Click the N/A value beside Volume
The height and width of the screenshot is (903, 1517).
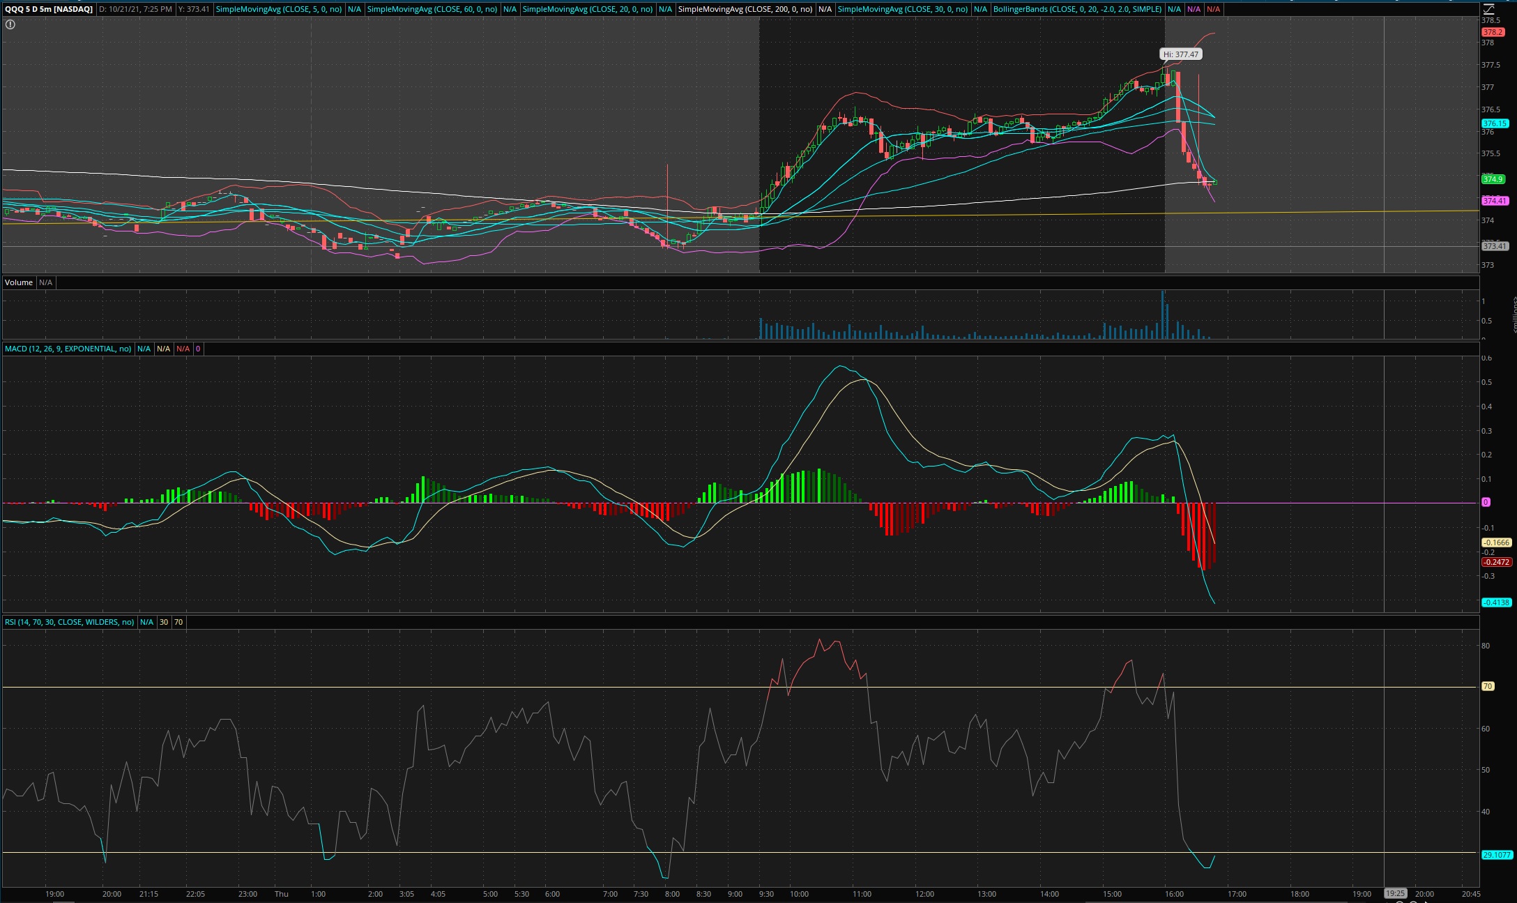(x=45, y=282)
